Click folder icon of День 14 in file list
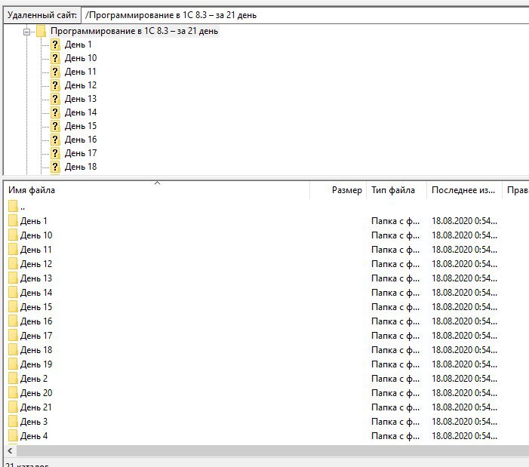 pyautogui.click(x=13, y=292)
